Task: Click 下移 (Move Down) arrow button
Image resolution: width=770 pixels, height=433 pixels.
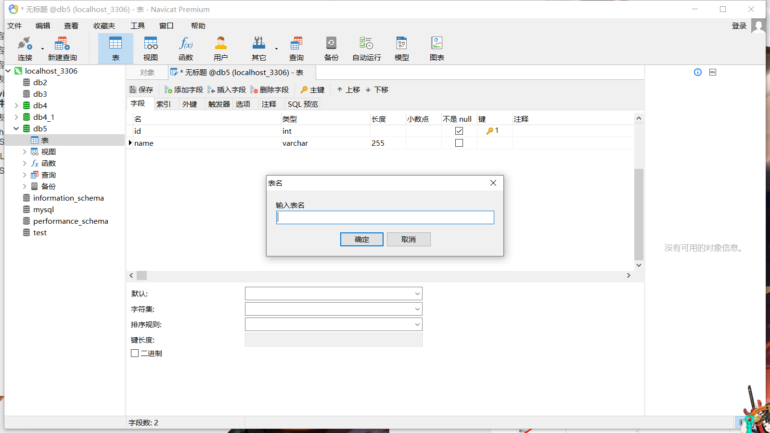Action: (377, 90)
